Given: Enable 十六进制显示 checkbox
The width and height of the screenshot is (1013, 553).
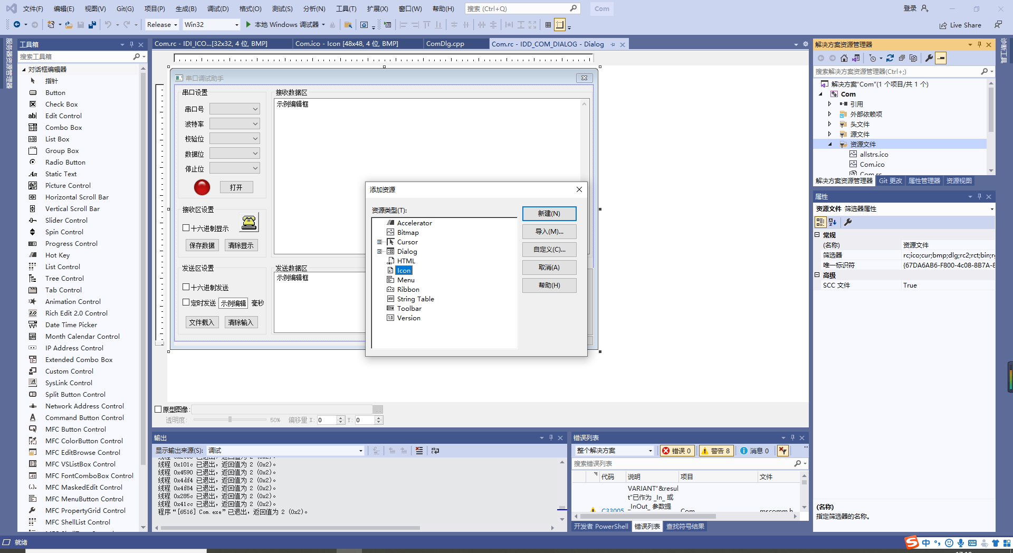Looking at the screenshot, I should [185, 228].
